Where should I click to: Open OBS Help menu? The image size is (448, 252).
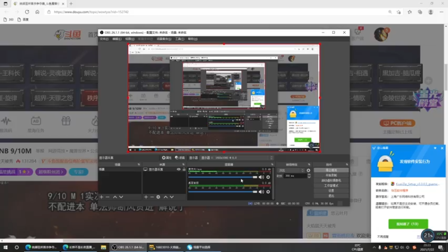[193, 39]
